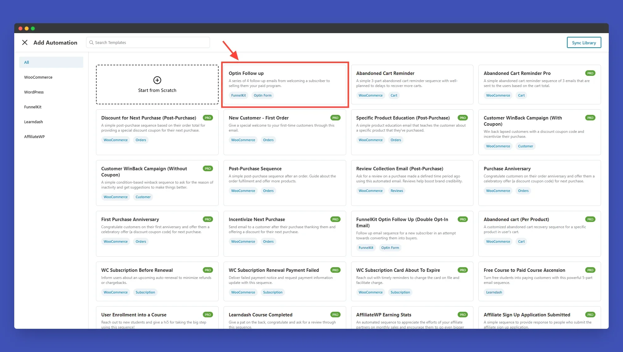Click Orders tag on Purchase Anniversary

tap(523, 191)
